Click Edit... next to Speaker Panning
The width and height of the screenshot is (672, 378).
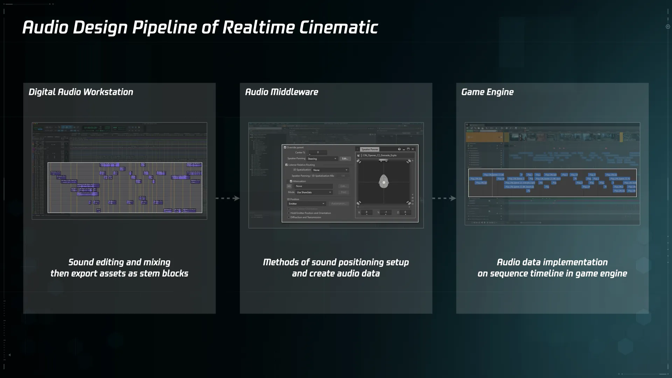(345, 159)
